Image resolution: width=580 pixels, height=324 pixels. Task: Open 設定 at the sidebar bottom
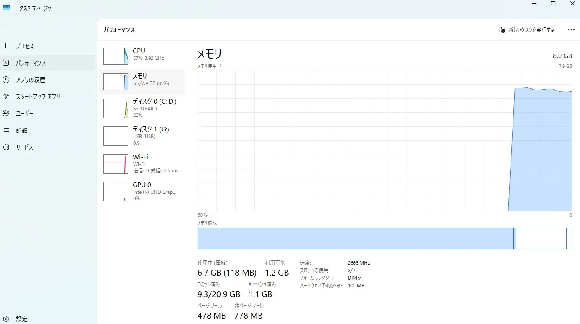(22, 319)
